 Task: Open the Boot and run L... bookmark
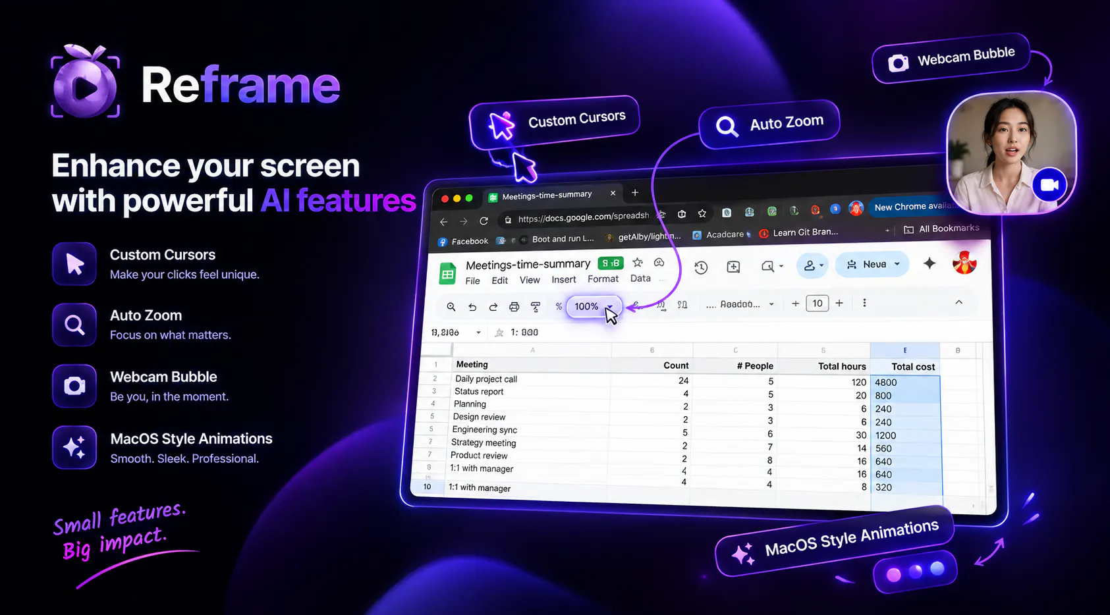pos(557,239)
